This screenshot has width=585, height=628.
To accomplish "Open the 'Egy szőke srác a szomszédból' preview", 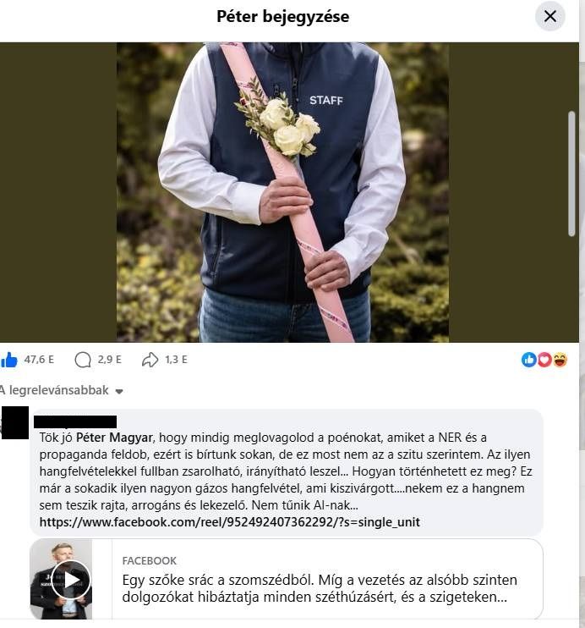I will [x=320, y=588].
